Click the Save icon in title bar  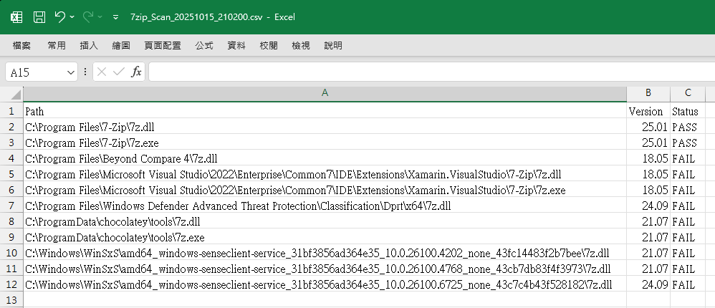[39, 16]
